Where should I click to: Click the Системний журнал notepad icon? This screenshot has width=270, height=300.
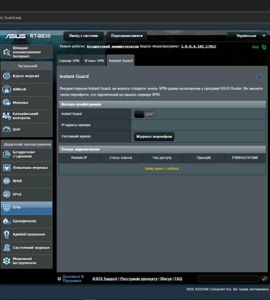(6, 247)
